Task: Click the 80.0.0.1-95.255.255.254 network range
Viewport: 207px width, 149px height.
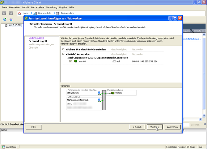Action: [x=144, y=61]
